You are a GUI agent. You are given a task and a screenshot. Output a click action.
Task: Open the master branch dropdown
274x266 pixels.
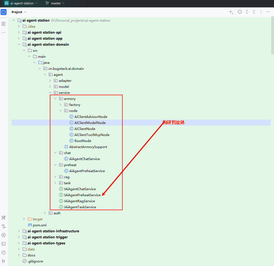click(55, 3)
